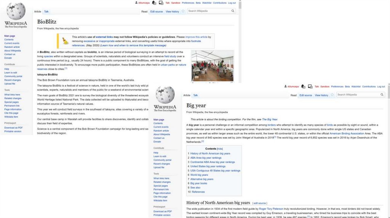Image resolution: width=390 pixels, height=218 pixels.
Task: Select Read tab in Big year window
Action: [x=294, y=95]
